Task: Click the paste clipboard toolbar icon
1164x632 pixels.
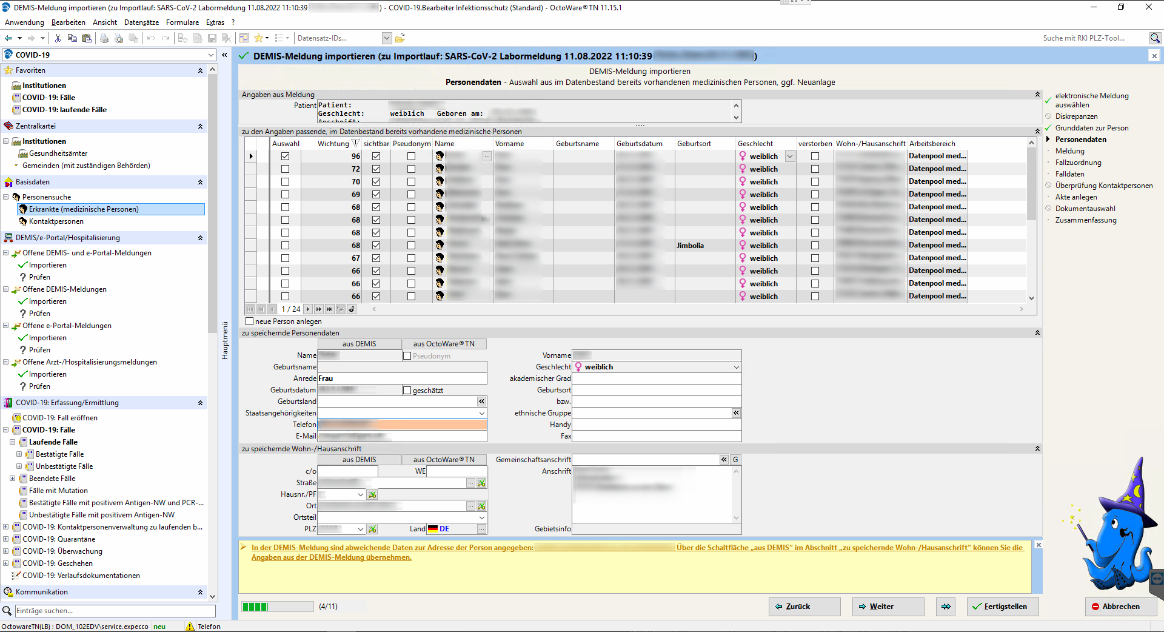Action: (x=87, y=38)
